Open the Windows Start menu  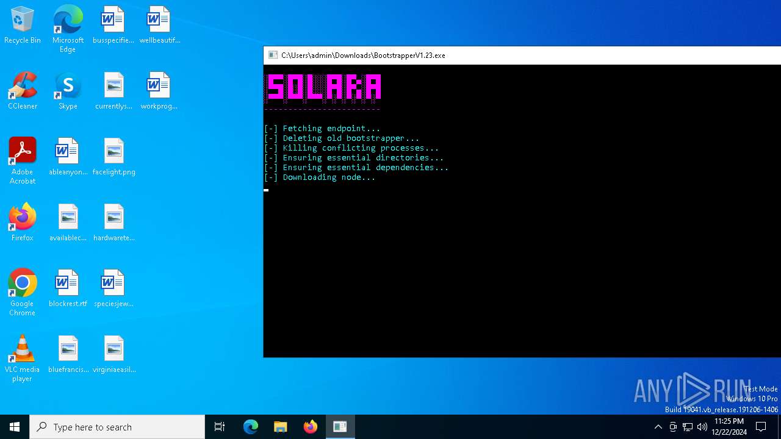coord(15,427)
